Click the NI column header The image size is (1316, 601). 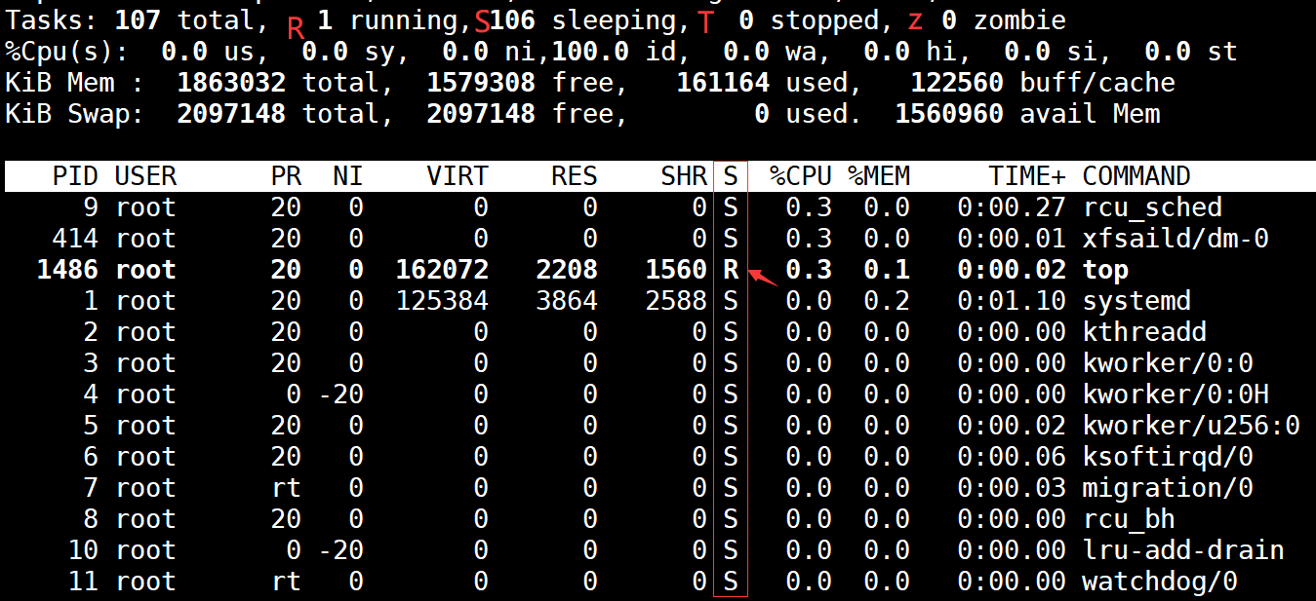tap(347, 176)
